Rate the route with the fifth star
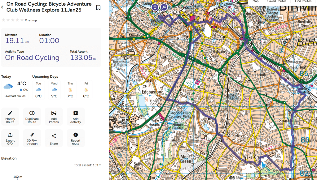Screen dimensions: 317x180 [22, 20]
